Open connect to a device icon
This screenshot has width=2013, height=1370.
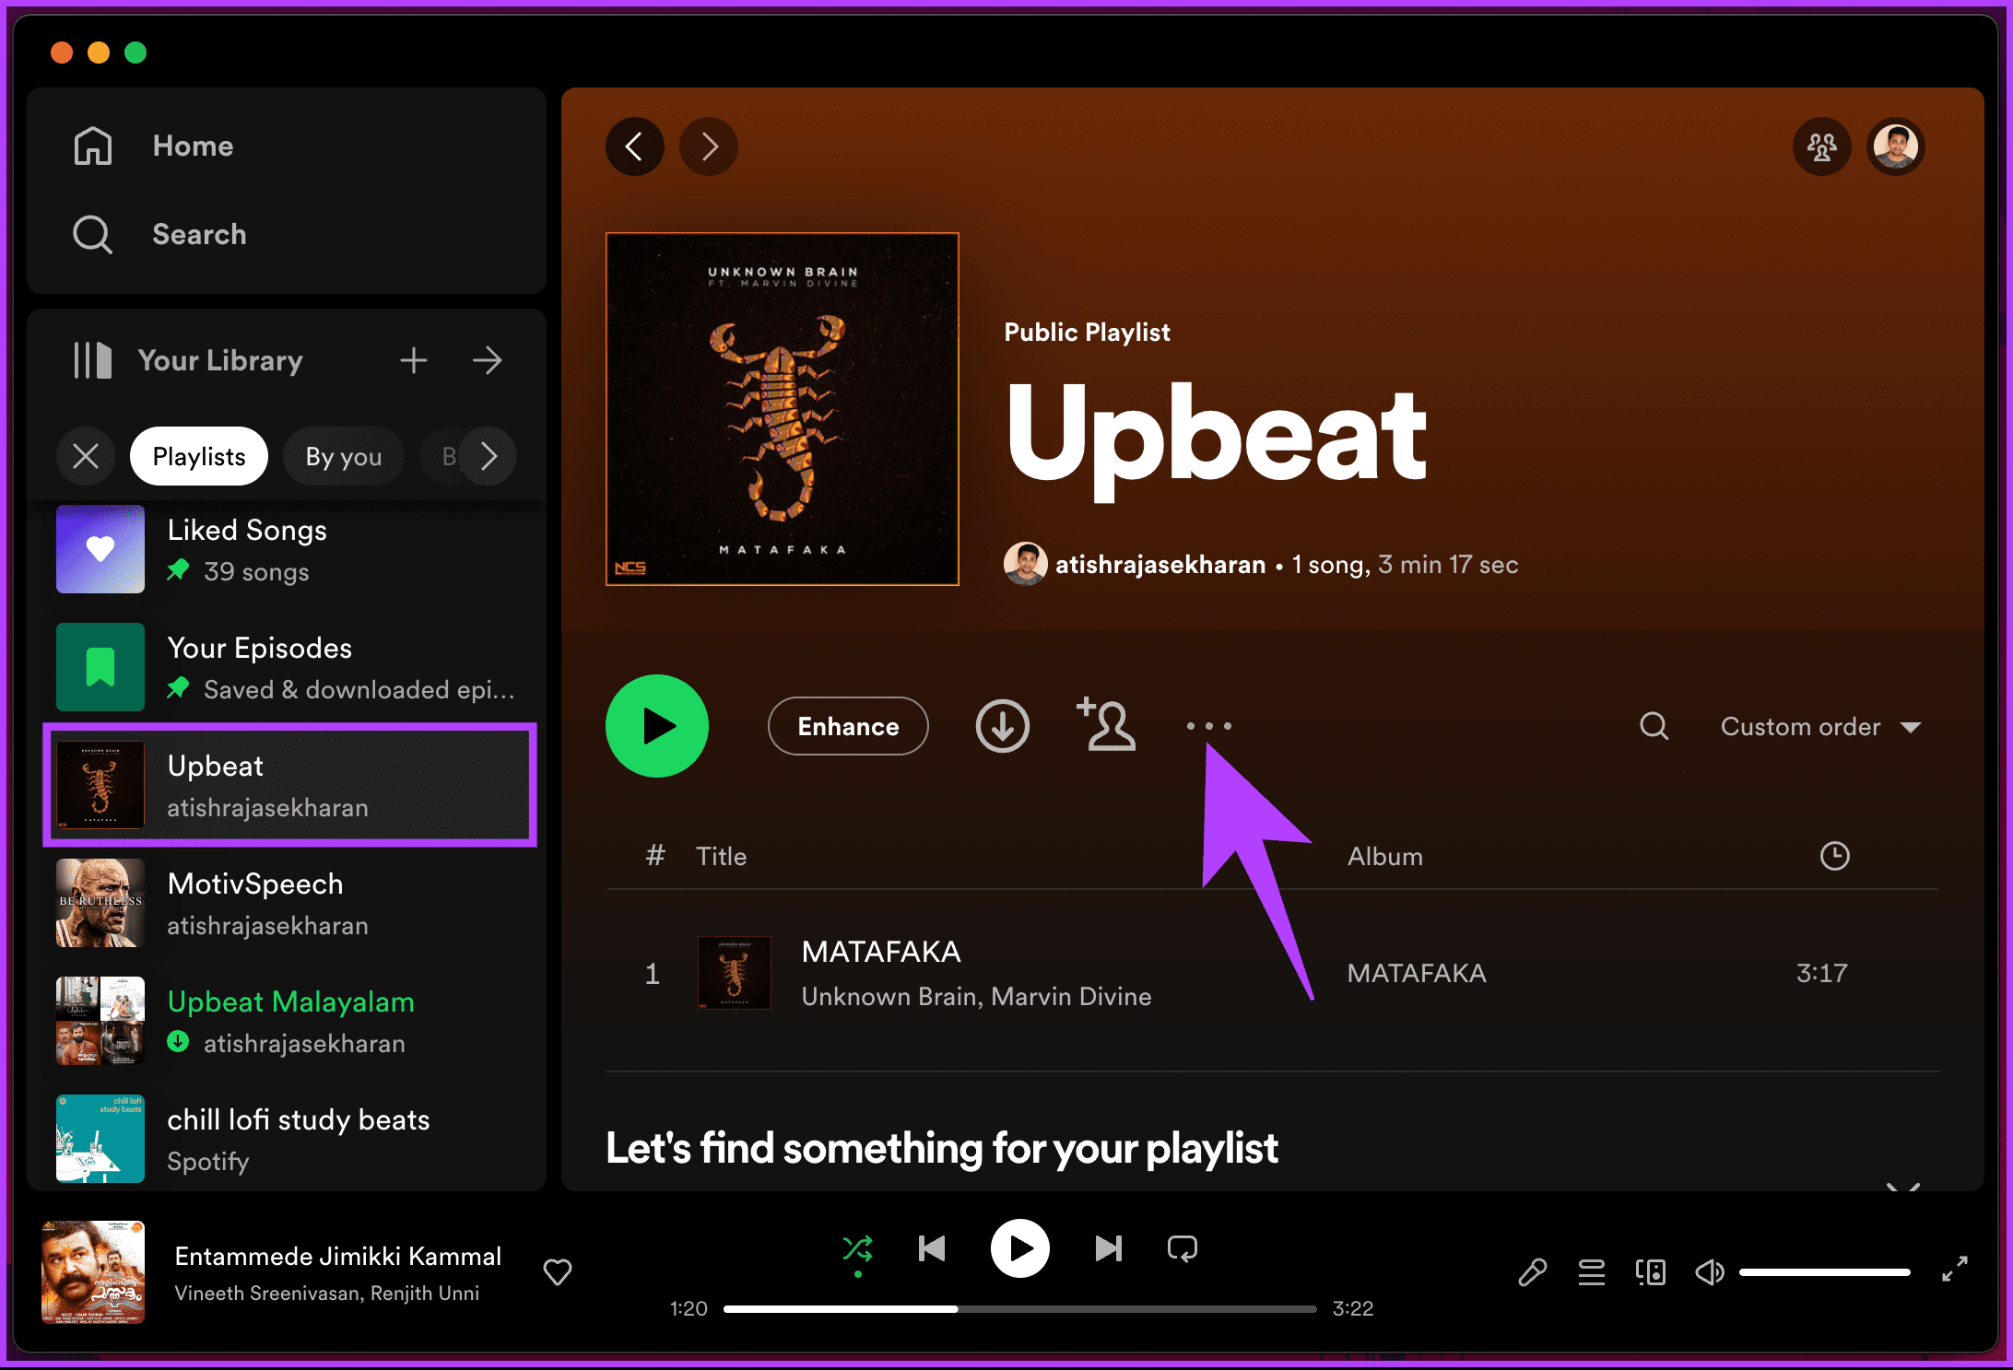point(1651,1272)
